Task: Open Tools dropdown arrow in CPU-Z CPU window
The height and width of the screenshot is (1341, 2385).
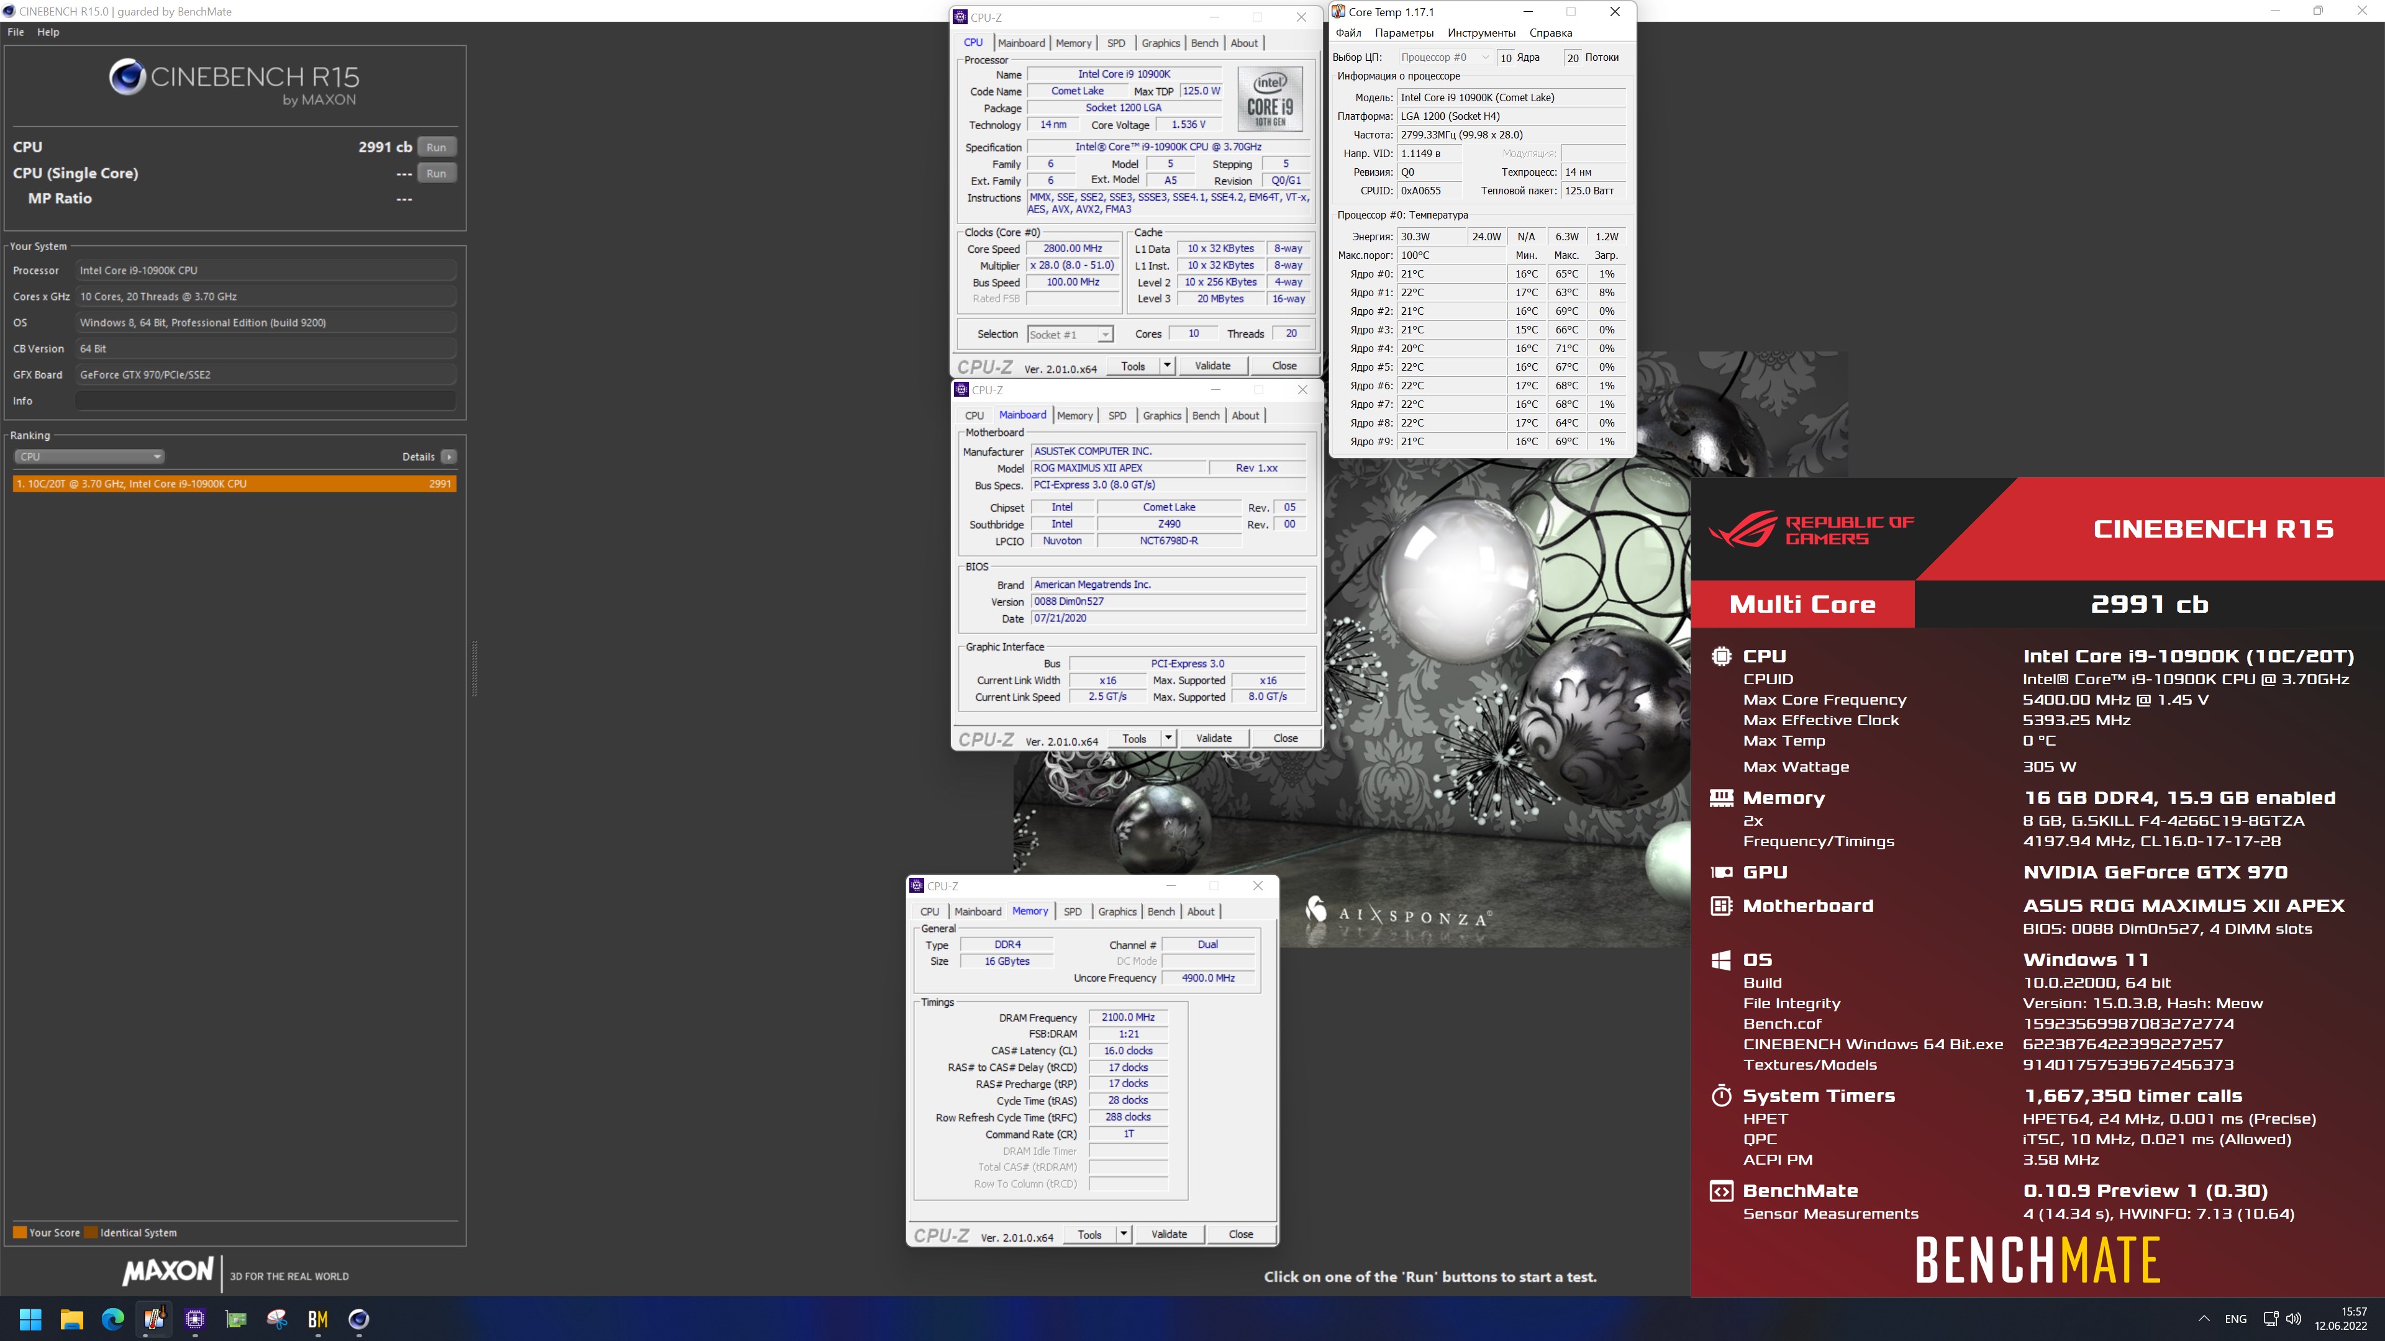Action: (x=1168, y=366)
